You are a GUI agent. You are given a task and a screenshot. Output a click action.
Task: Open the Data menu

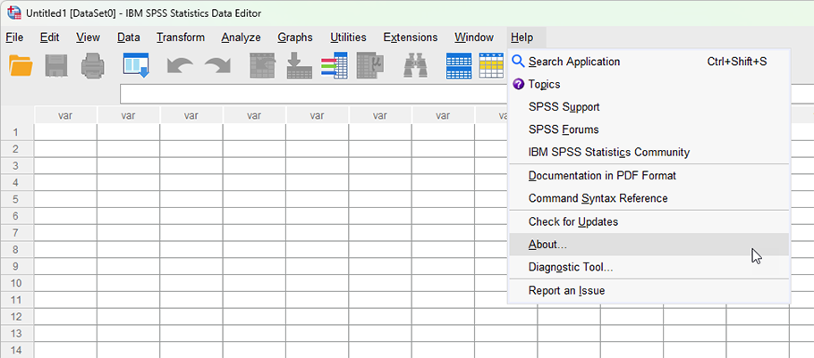[x=128, y=37]
